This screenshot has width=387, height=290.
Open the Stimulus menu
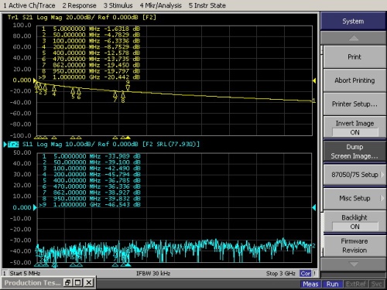[x=118, y=5]
